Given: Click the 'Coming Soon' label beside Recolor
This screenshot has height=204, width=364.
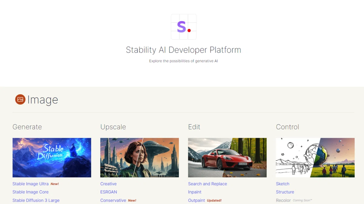Looking at the screenshot, I should coord(302,200).
